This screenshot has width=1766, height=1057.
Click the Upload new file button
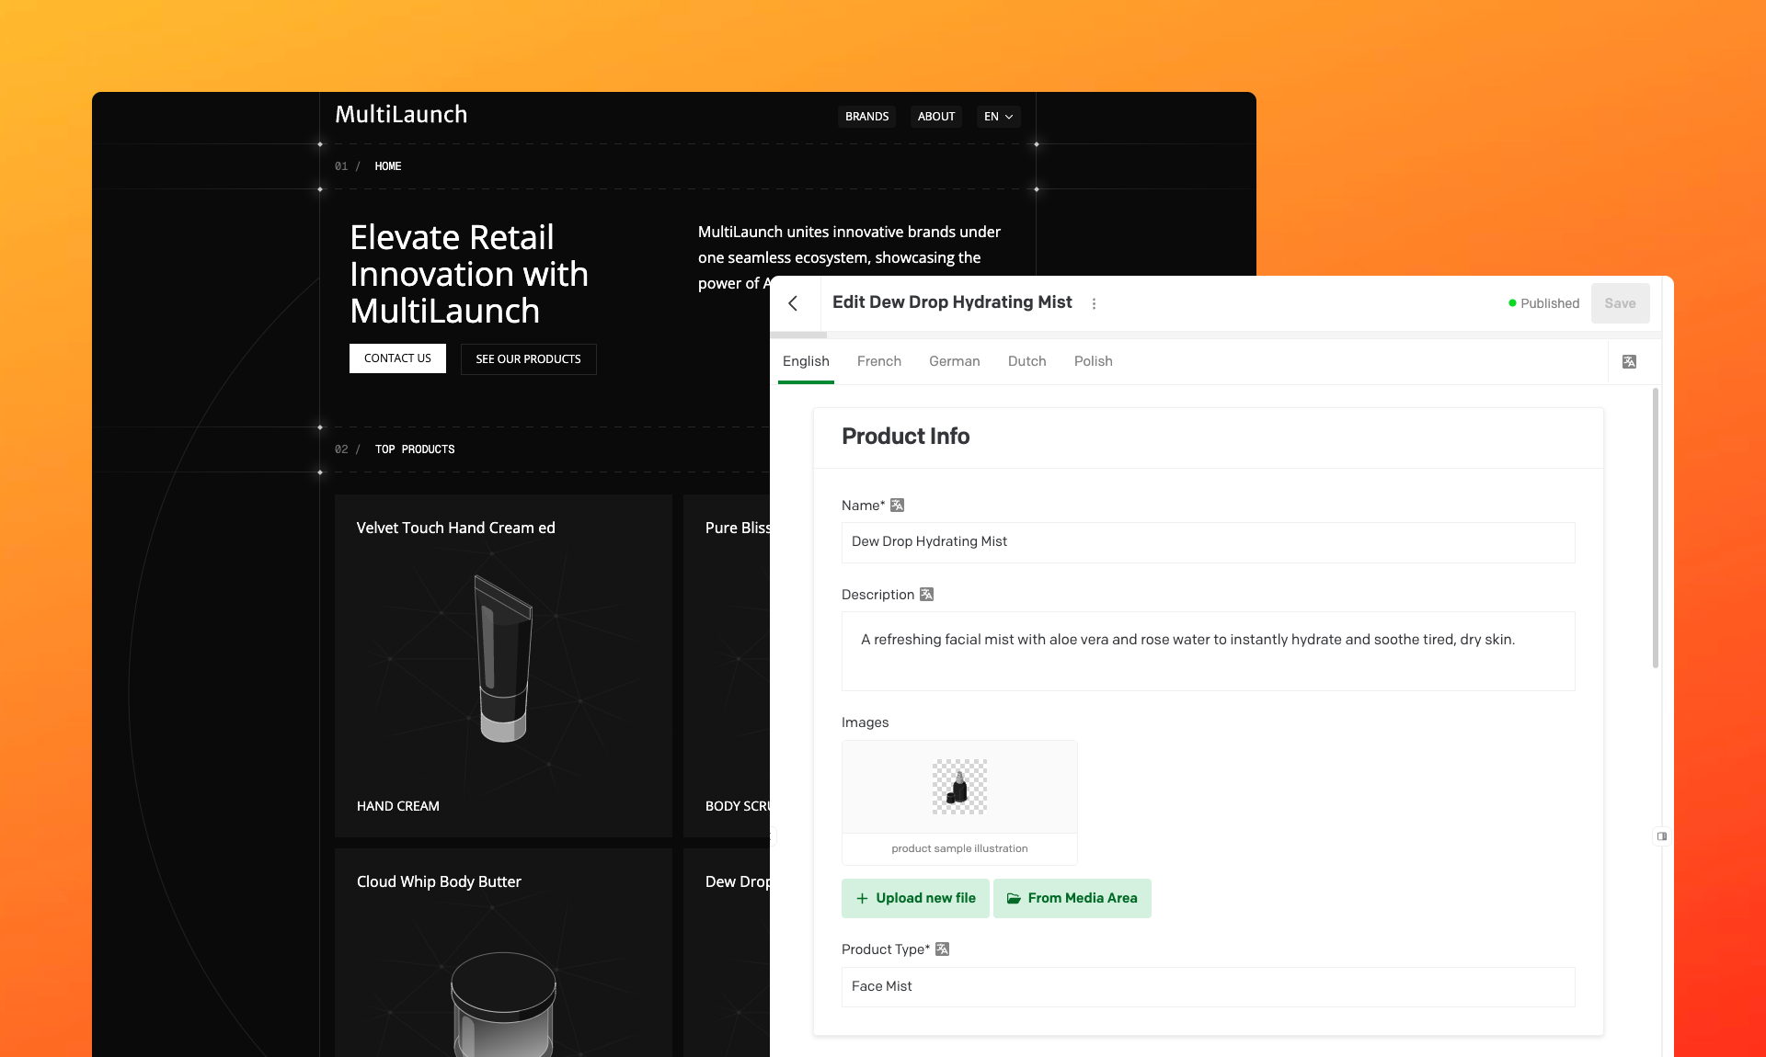pyautogui.click(x=915, y=898)
